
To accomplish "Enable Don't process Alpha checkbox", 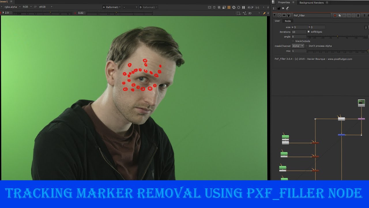I will coord(306,46).
